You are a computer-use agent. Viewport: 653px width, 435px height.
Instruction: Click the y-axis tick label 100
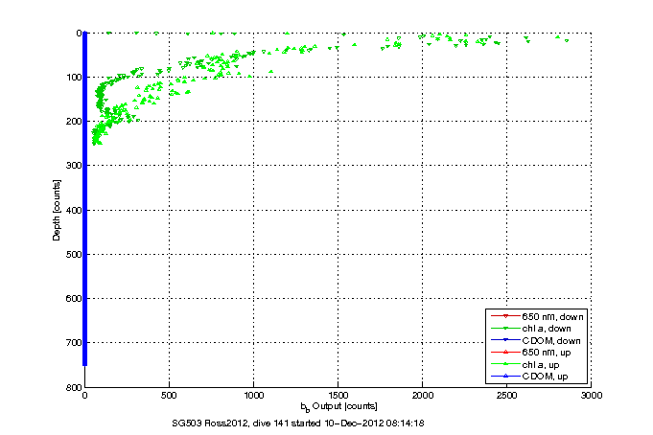(x=73, y=78)
